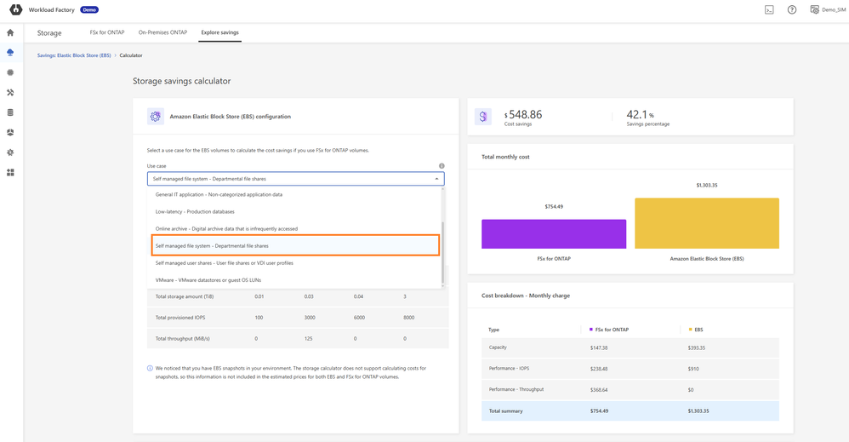This screenshot has width=849, height=442.
Task: Click the purple FSx for ONTAP chart bar
Action: pos(553,234)
